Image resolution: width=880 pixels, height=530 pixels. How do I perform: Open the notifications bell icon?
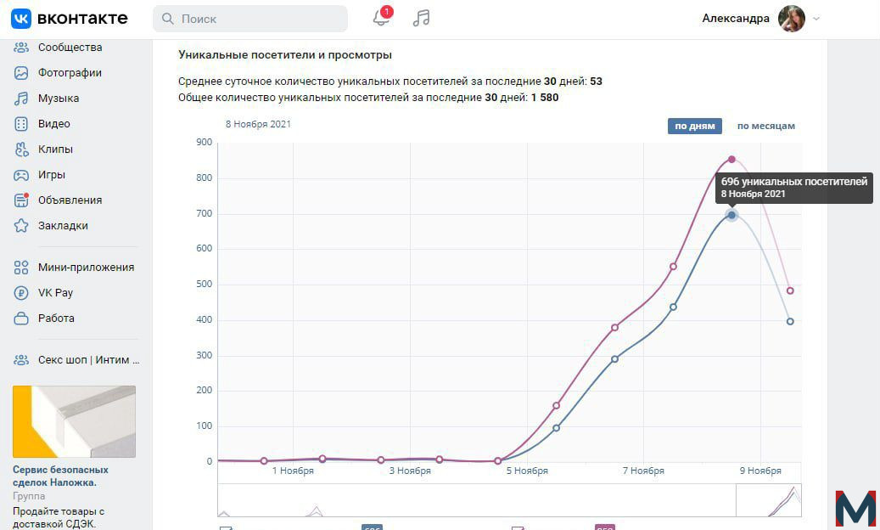pyautogui.click(x=381, y=18)
